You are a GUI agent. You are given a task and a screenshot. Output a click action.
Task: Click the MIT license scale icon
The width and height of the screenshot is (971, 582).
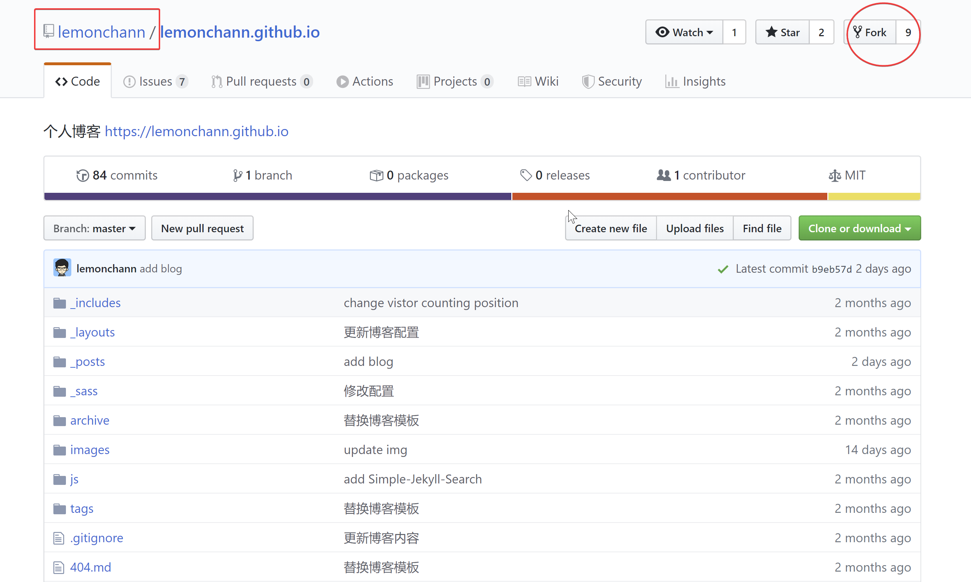(834, 175)
